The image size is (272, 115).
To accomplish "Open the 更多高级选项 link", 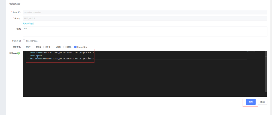I will click(28, 24).
